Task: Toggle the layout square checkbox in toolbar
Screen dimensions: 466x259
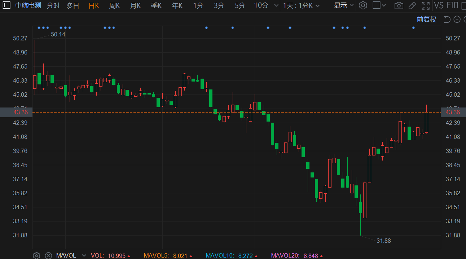Action: [377, 5]
